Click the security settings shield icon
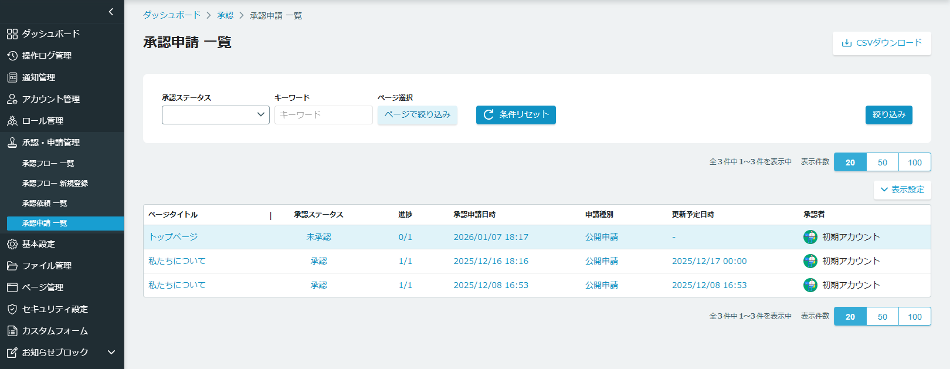 tap(12, 309)
